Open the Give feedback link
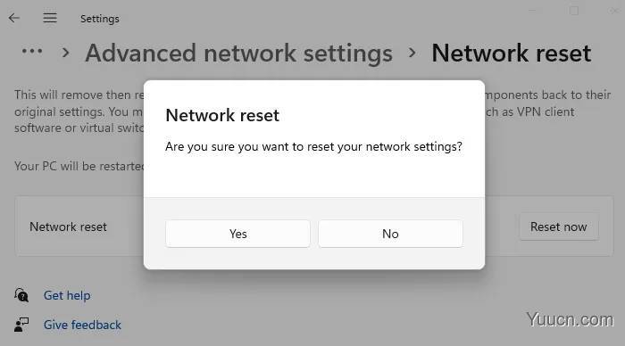 click(82, 325)
